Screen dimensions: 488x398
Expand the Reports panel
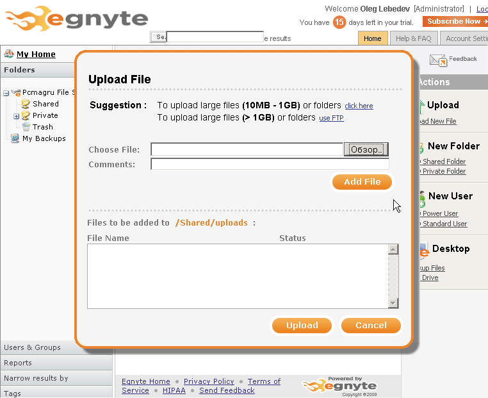point(56,363)
